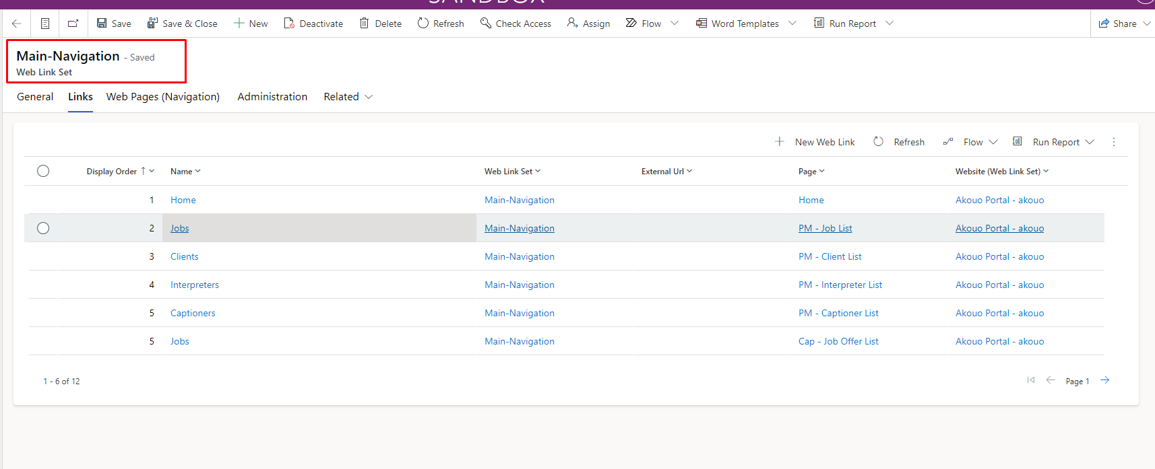
Task: Click the subgrid Refresh icon
Action: pyautogui.click(x=878, y=142)
